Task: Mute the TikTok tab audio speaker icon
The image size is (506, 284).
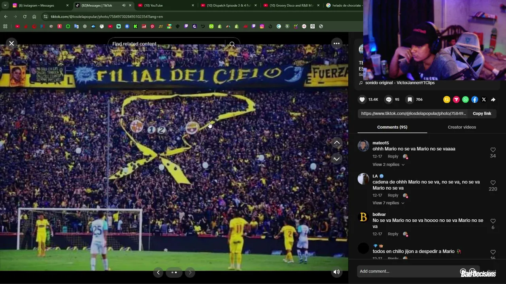Action: [x=124, y=6]
